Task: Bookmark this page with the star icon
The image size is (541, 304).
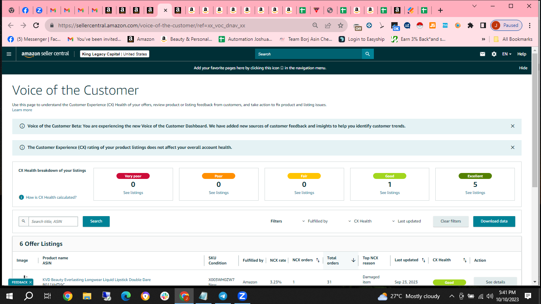Action: [341, 25]
